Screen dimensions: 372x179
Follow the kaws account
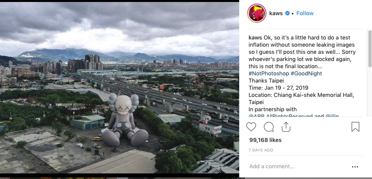click(x=305, y=13)
